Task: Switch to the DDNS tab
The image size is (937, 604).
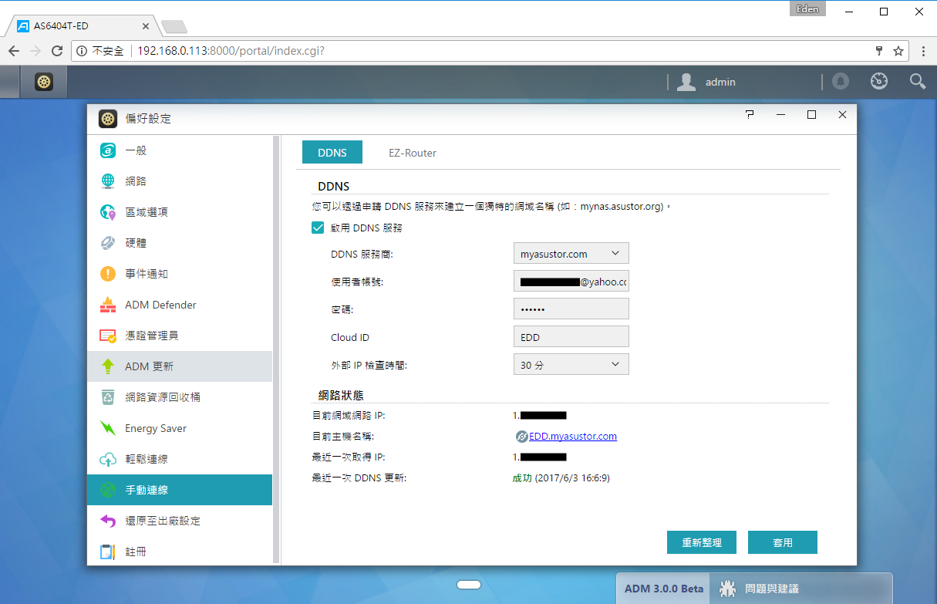Action: click(332, 153)
